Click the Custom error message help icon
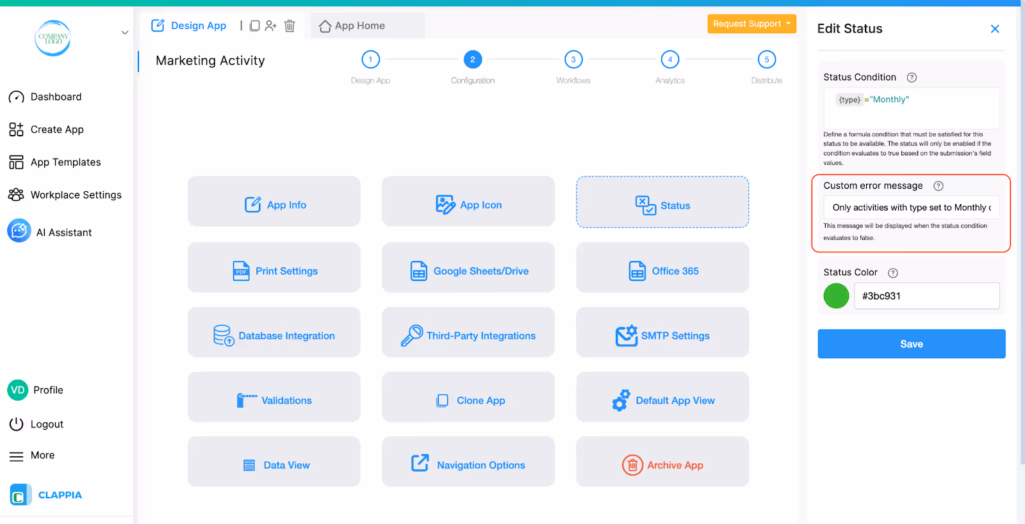This screenshot has width=1025, height=524. pyautogui.click(x=939, y=186)
